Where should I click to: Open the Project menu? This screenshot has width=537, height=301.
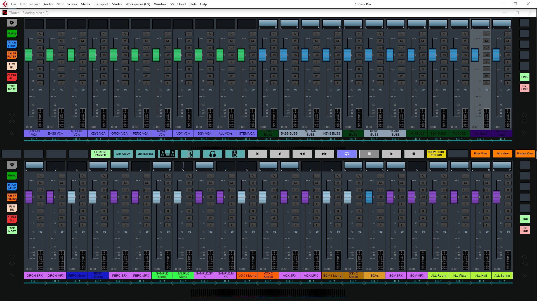click(x=34, y=4)
